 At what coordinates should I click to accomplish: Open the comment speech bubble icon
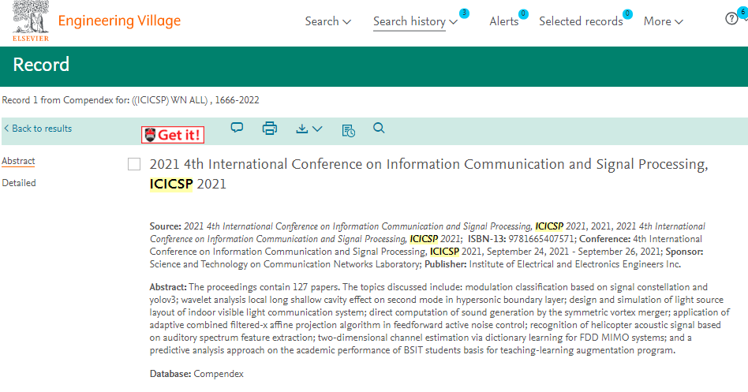tap(237, 128)
